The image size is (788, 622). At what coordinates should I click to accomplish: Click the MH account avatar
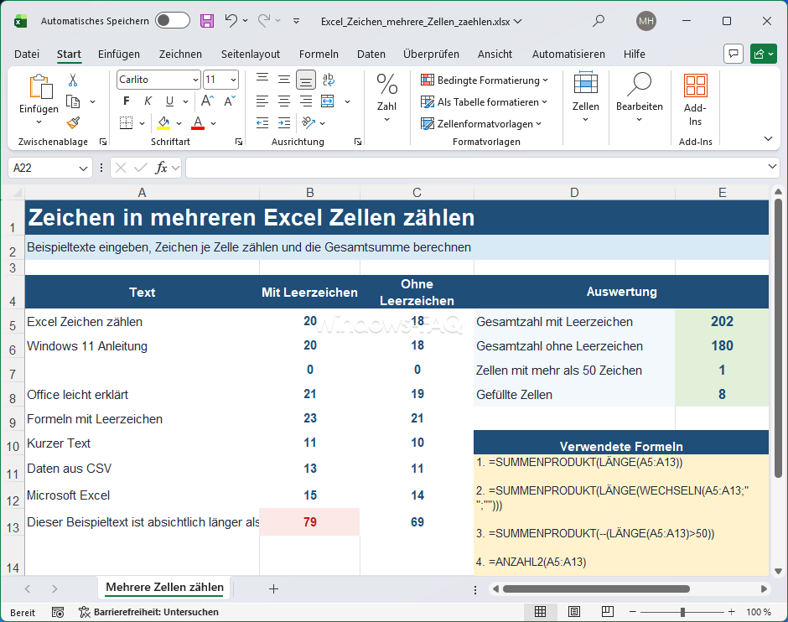[645, 21]
